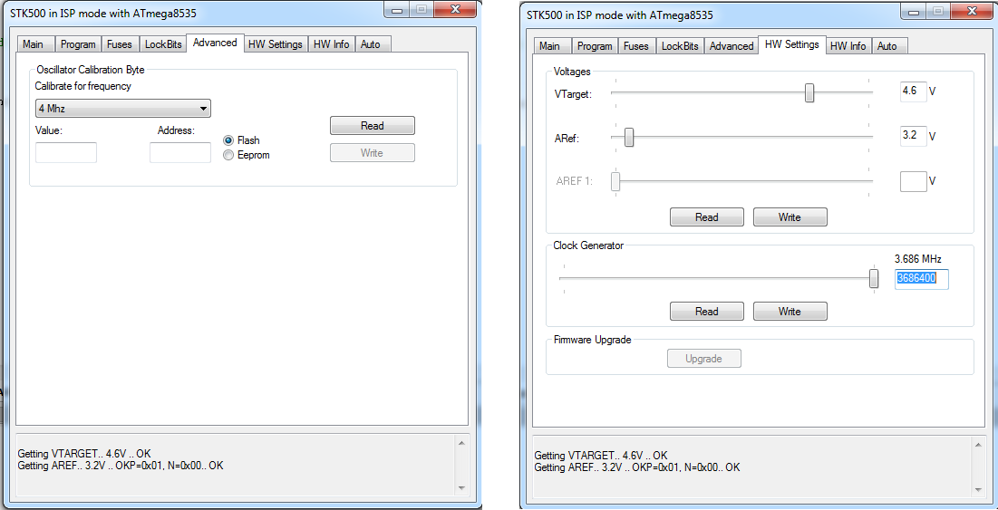This screenshot has height=510, width=998.
Task: Click the ARef voltage field showing 3.2
Action: [x=913, y=137]
